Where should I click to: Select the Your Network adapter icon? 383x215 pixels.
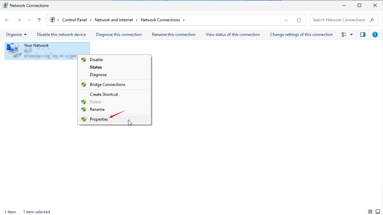[x=14, y=50]
